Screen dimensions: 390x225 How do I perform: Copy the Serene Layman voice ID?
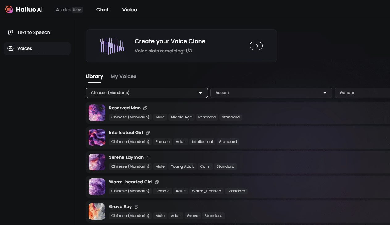pos(148,157)
